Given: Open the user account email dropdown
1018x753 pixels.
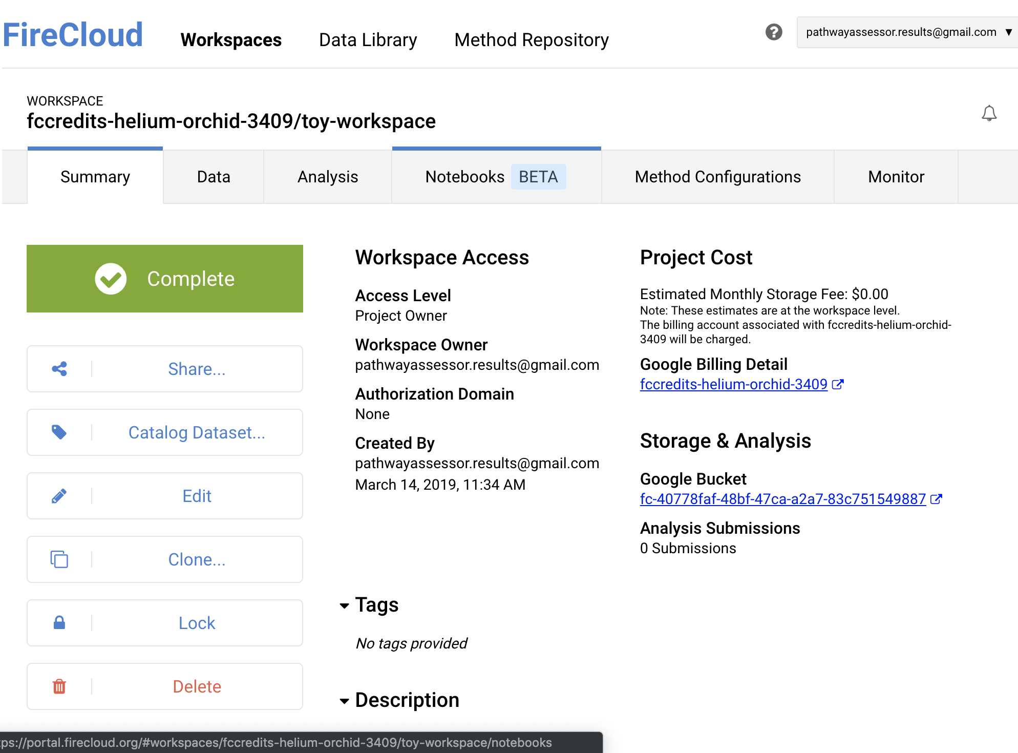Looking at the screenshot, I should click(907, 32).
